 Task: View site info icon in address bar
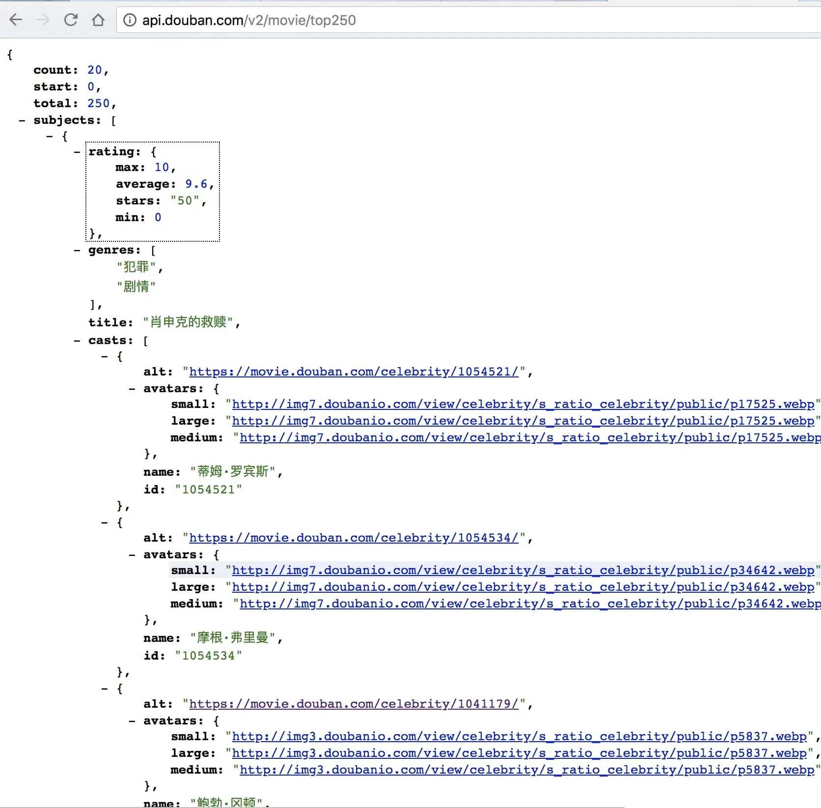[x=130, y=20]
